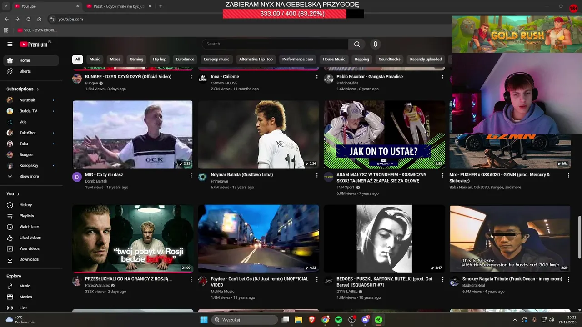Select the Recently uploaded chip
The height and width of the screenshot is (327, 582).
(426, 59)
